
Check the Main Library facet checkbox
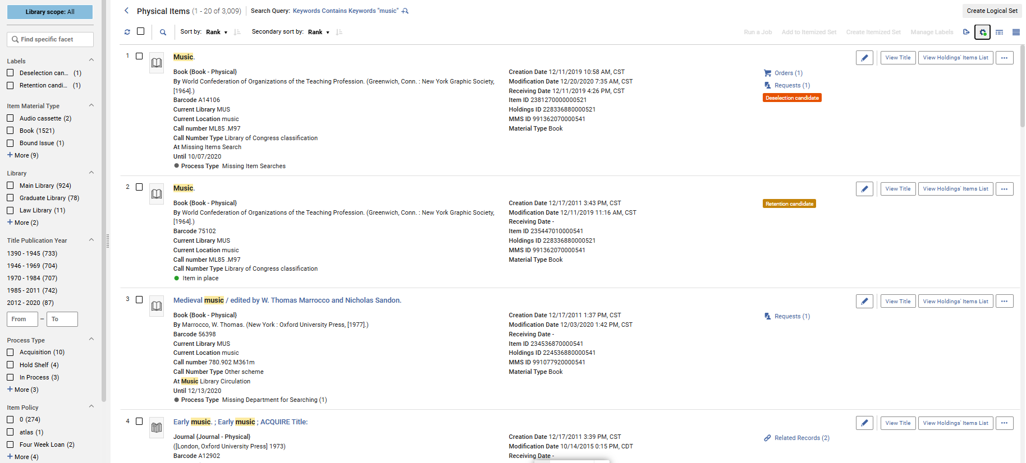tap(10, 186)
